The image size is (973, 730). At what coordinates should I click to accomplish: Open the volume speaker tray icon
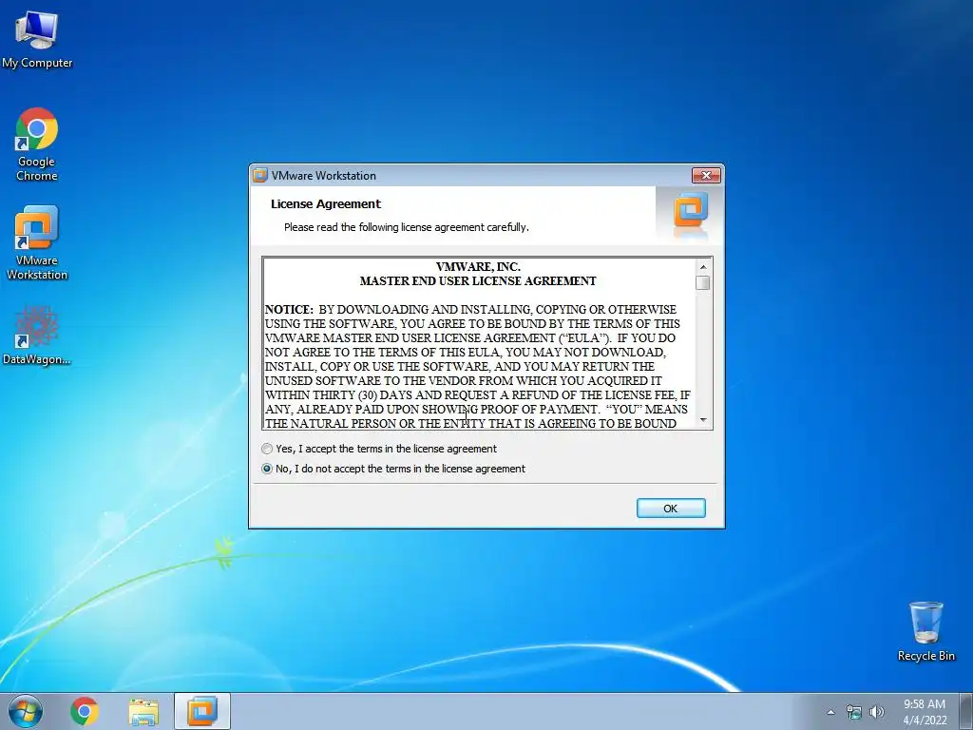point(877,712)
